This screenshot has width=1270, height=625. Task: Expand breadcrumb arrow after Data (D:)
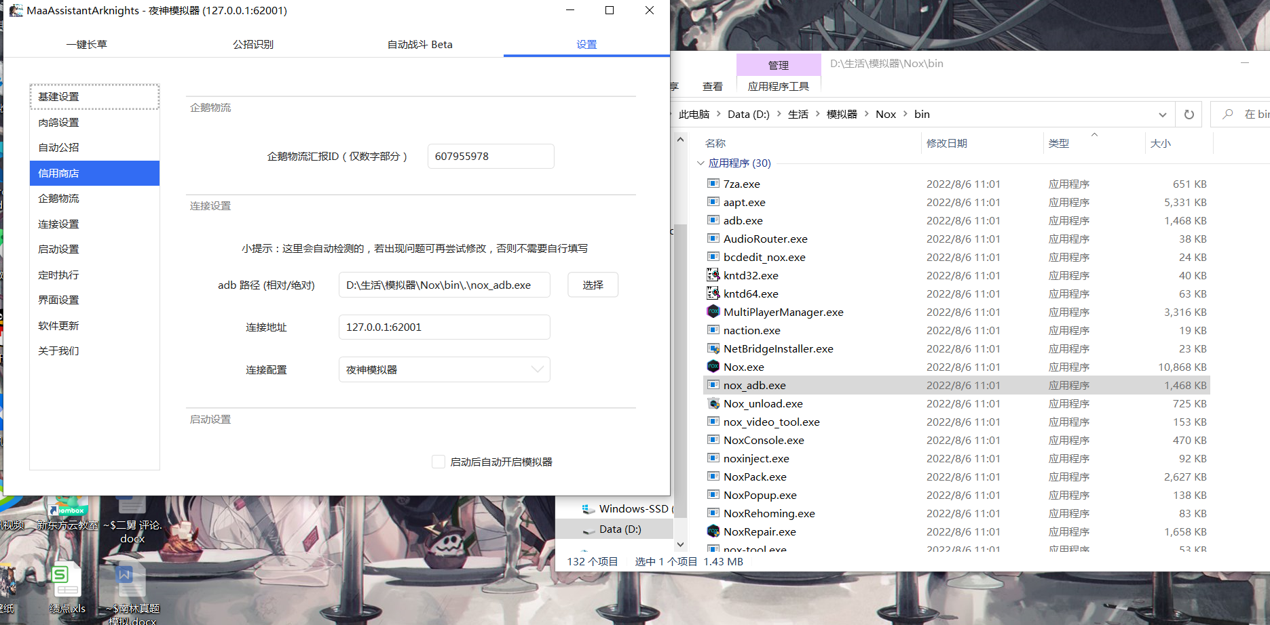pyautogui.click(x=779, y=114)
